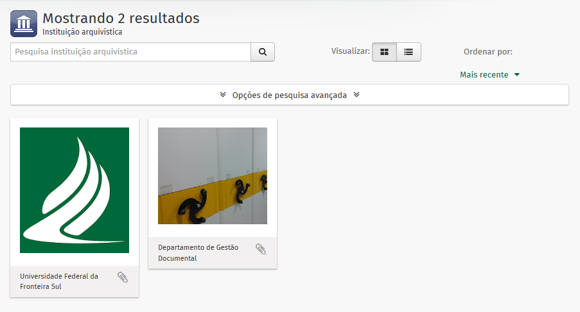
Task: Expand Opções de pesquisa avançada panel
Action: coord(289,95)
